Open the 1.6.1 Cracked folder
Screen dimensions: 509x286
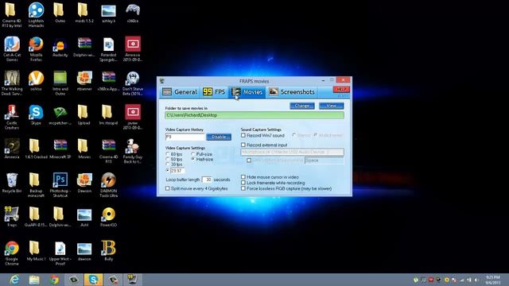(36, 149)
